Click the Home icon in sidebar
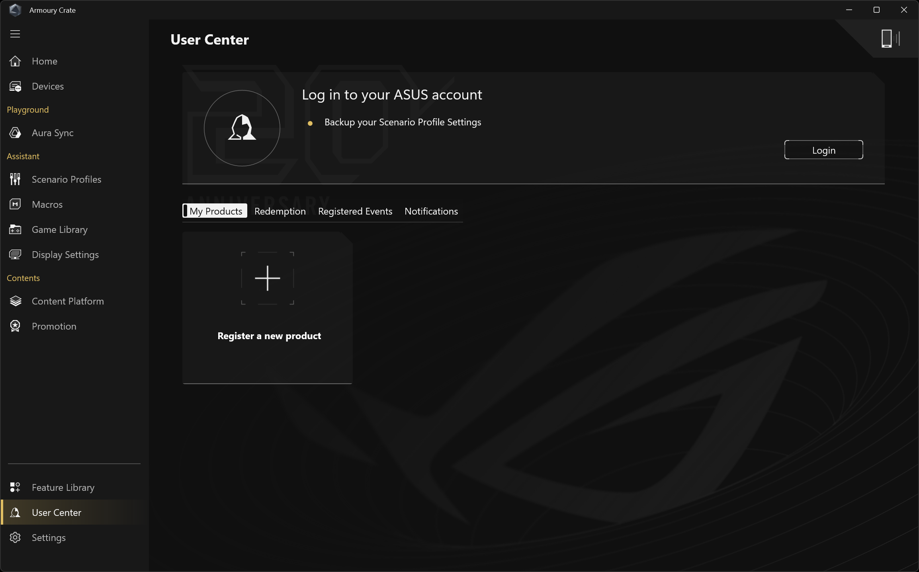 pos(15,61)
